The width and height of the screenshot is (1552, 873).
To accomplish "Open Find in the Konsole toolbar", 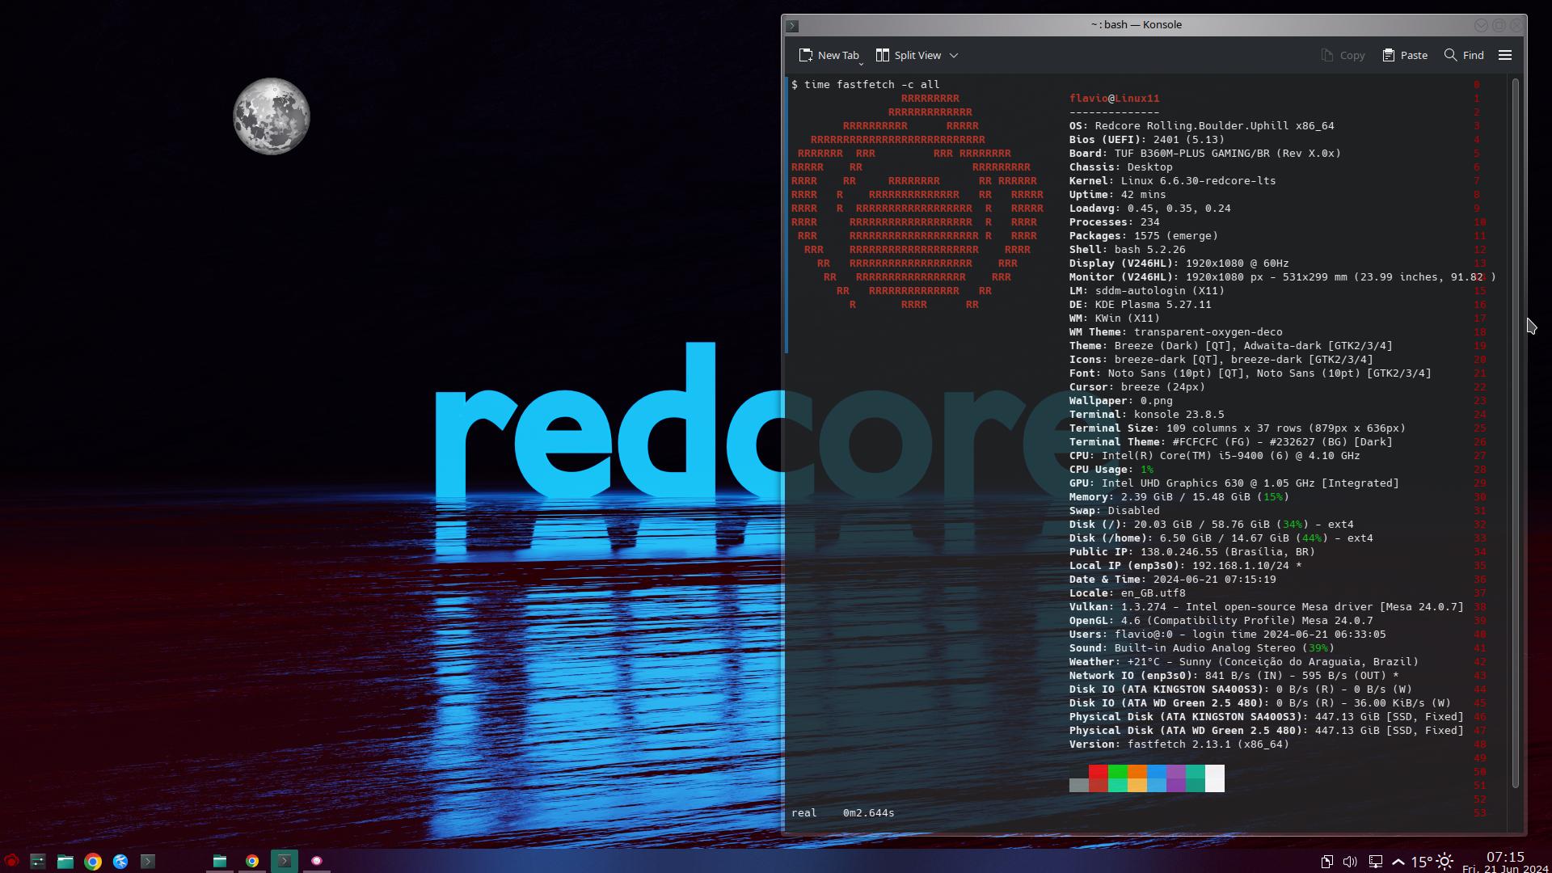I will (x=1464, y=55).
